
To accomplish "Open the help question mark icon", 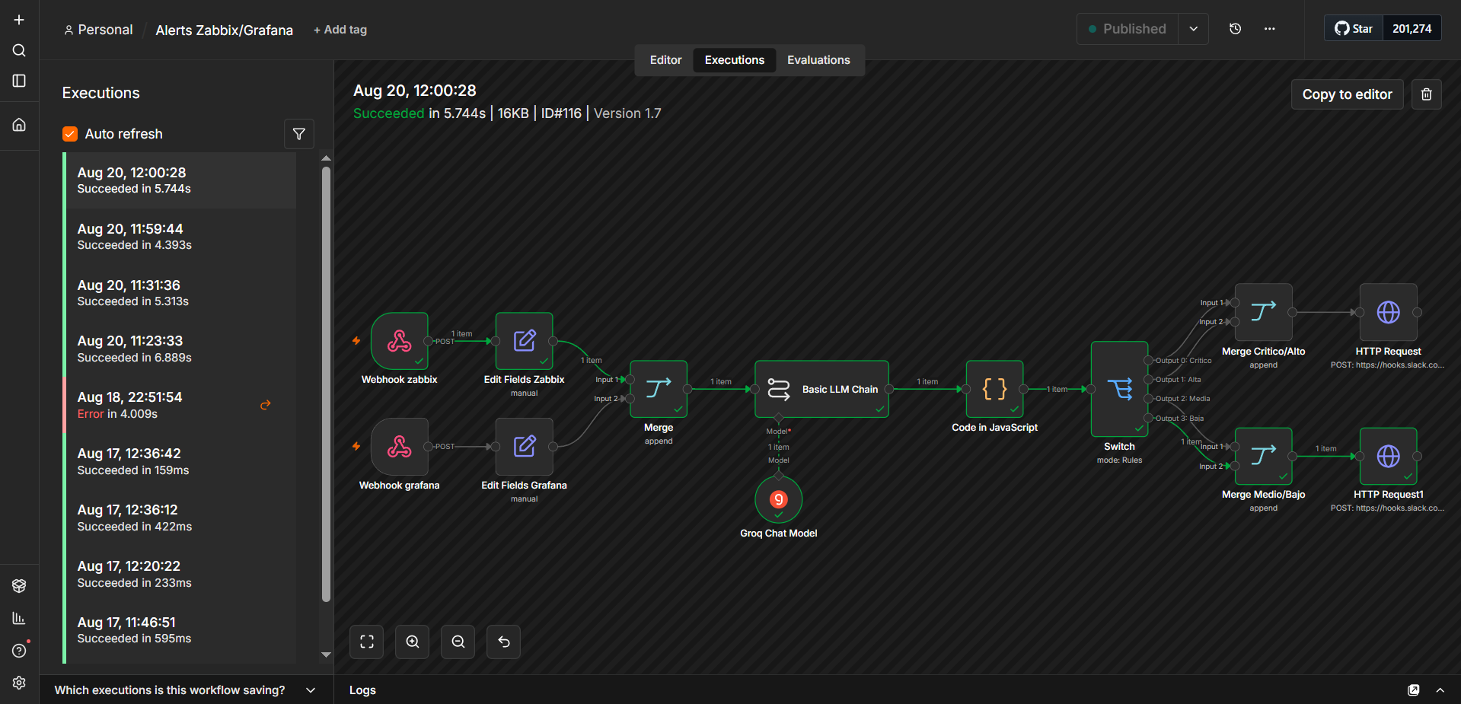I will 19,651.
